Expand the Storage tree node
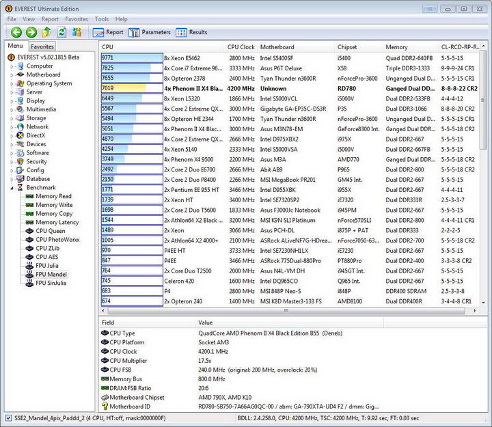The image size is (492, 427). pos(12,118)
